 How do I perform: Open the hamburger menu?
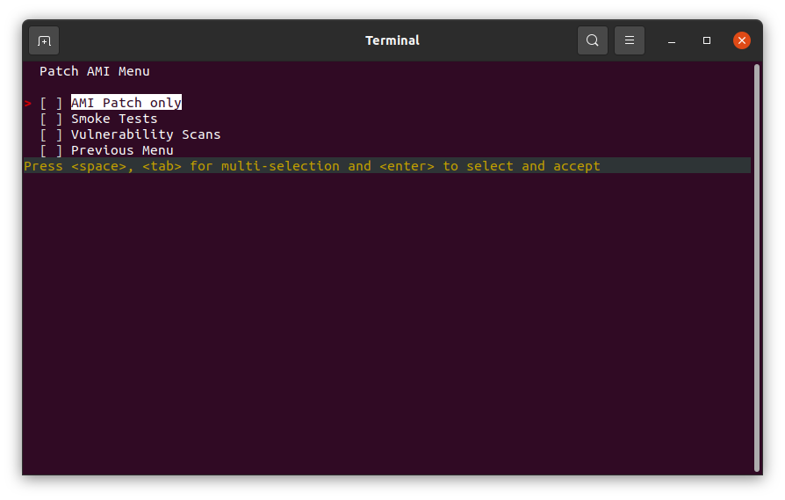(630, 40)
